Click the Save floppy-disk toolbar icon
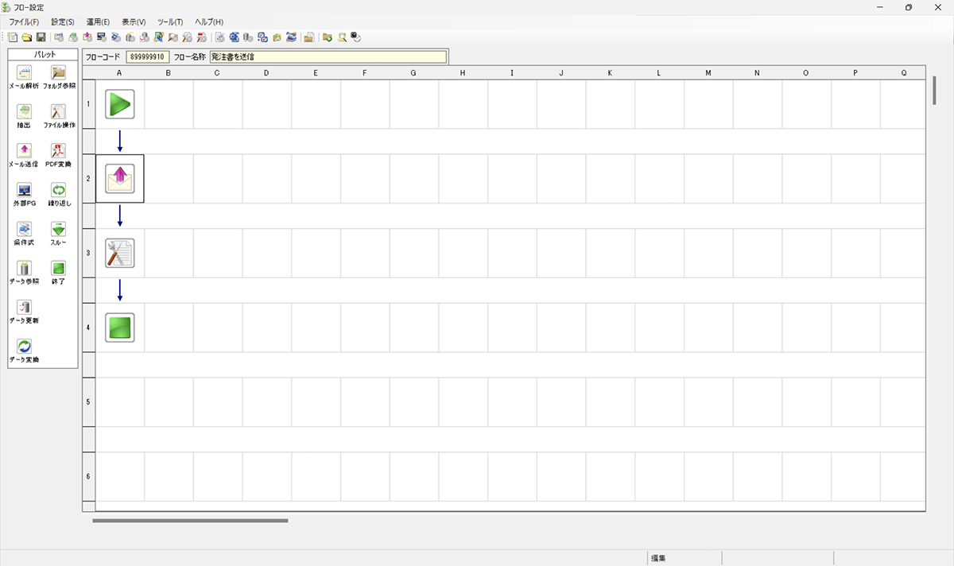The height and width of the screenshot is (566, 954). pyautogui.click(x=41, y=37)
